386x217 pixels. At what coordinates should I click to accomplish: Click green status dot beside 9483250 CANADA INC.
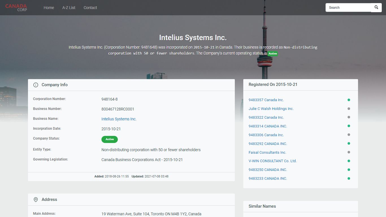(349, 170)
